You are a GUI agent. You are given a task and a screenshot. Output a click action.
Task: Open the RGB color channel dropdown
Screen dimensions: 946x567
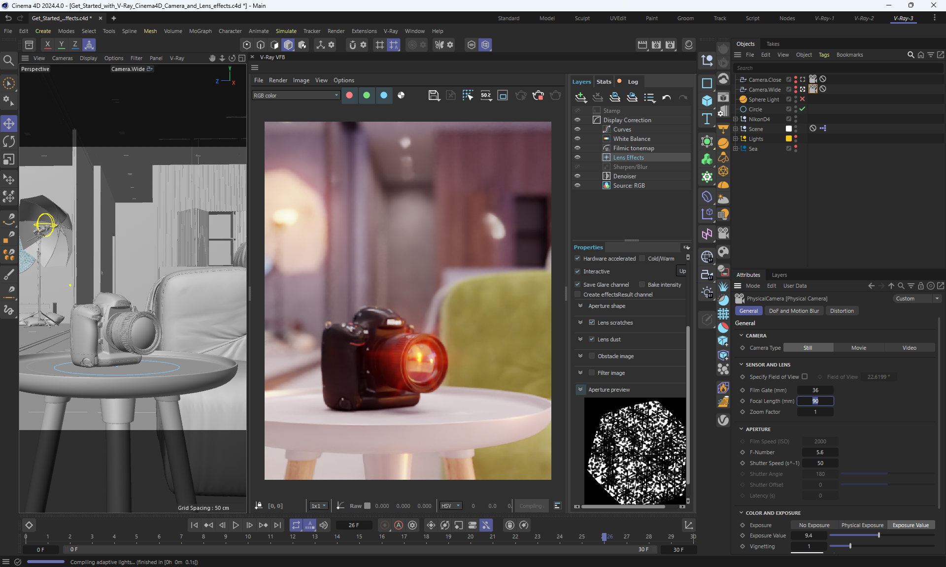pos(296,96)
